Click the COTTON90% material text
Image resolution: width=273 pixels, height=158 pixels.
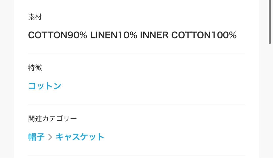[x=57, y=35]
